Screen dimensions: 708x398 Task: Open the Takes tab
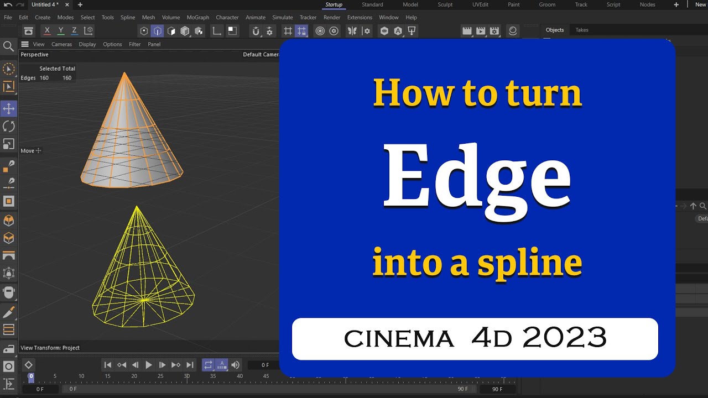[582, 30]
